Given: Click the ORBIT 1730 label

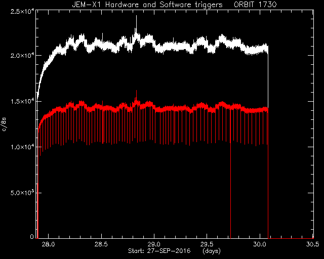Looking at the screenshot, I should (x=255, y=5).
